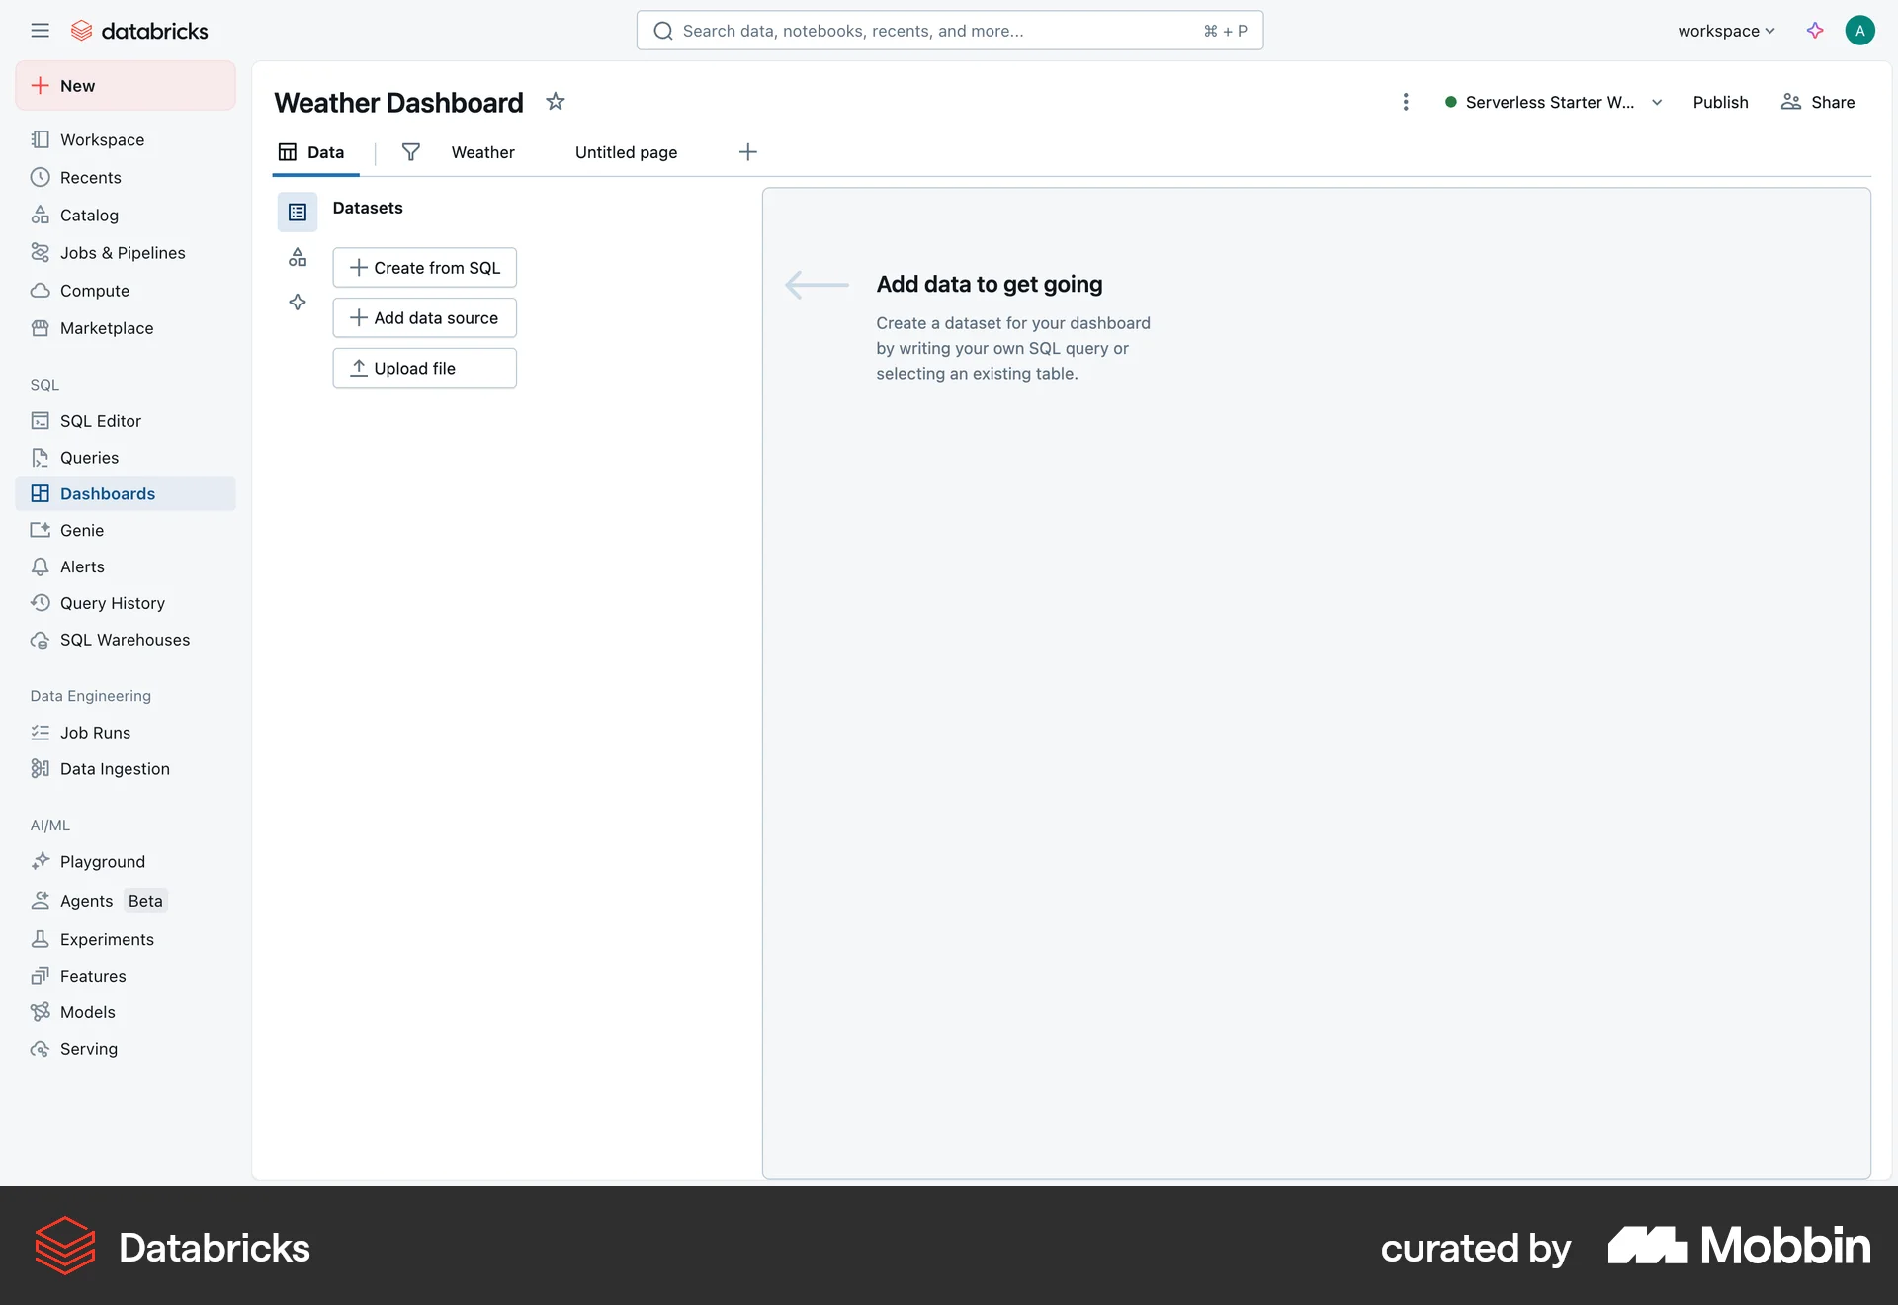
Task: Open Query History in the sidebar
Action: click(112, 603)
